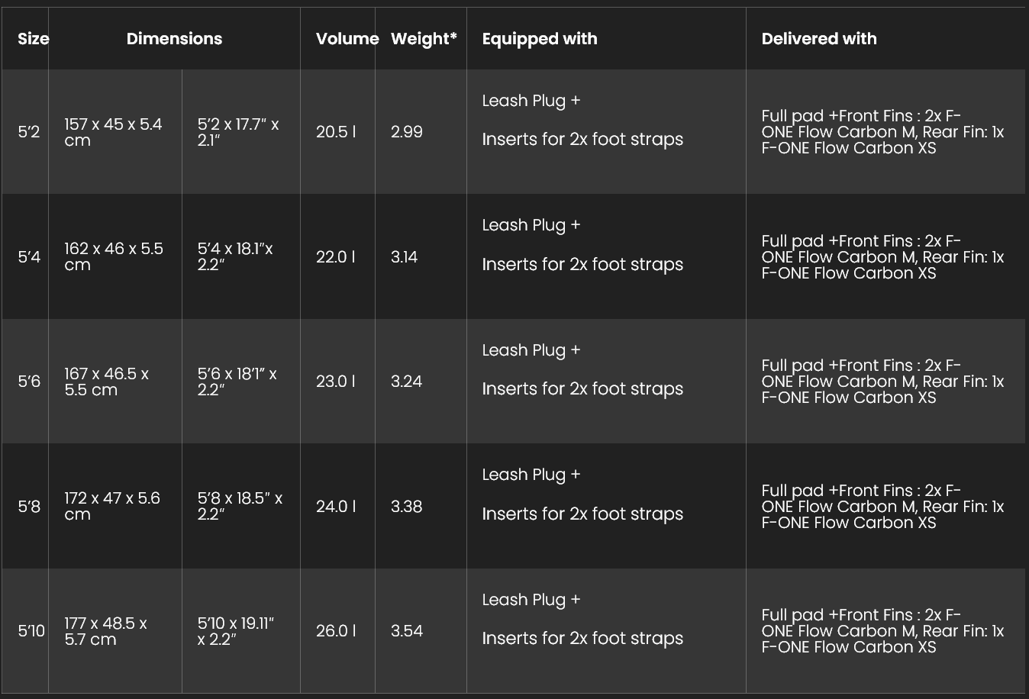Select the 5'2 size cell
This screenshot has width=1029, height=699.
(29, 132)
